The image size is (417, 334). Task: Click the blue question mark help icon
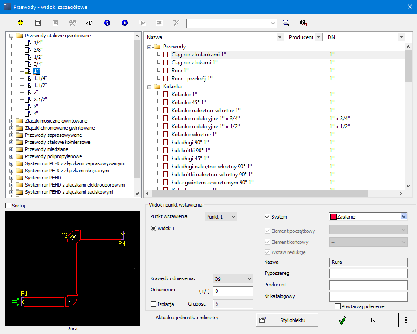click(107, 23)
